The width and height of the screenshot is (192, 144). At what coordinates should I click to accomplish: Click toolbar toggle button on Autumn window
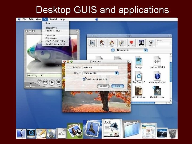(x=128, y=62)
